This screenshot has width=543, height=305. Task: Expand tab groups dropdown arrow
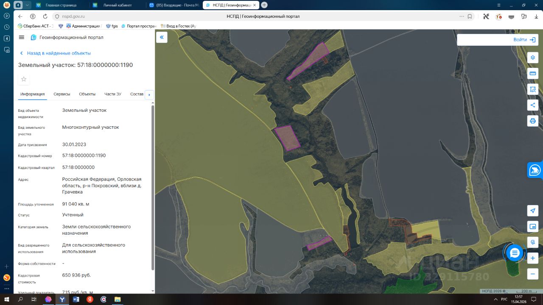[27, 5]
